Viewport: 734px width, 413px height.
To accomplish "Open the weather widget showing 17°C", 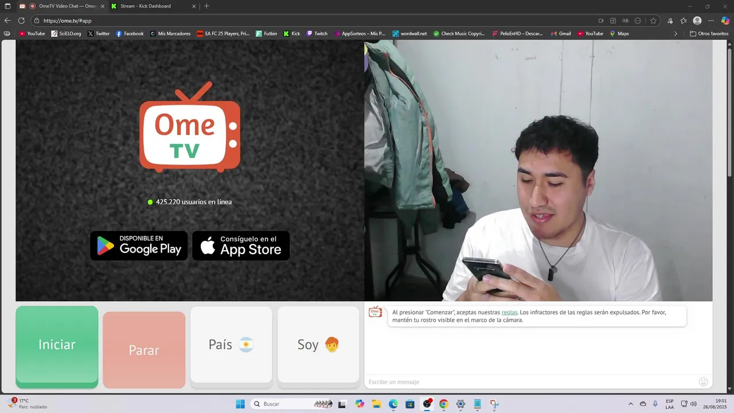I will point(29,404).
